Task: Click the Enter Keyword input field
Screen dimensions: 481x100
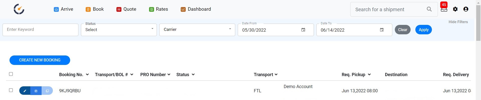Action: 40,30
